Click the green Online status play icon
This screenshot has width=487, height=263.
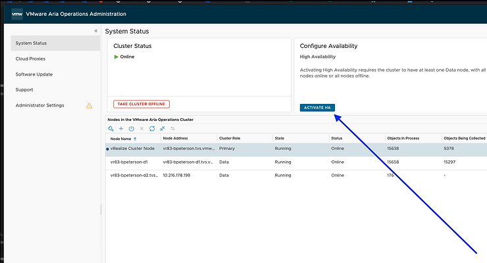116,57
